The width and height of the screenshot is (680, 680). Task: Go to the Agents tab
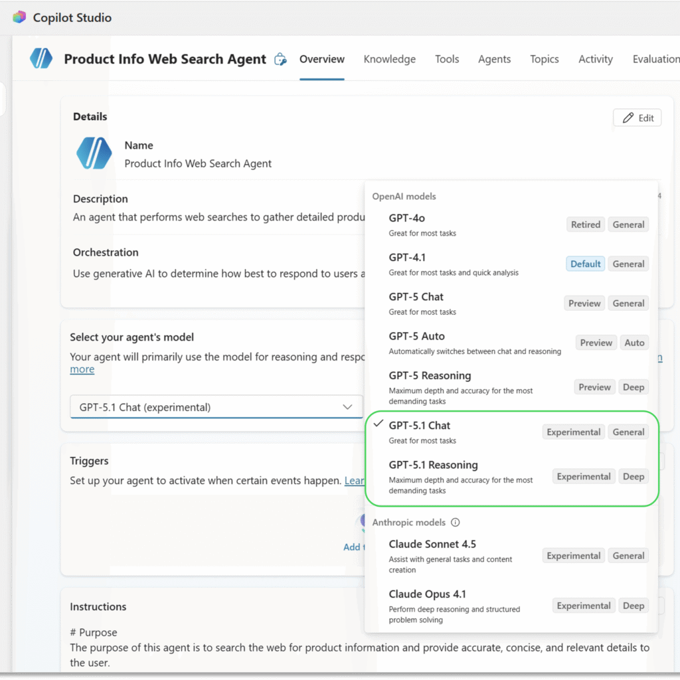[x=494, y=59]
